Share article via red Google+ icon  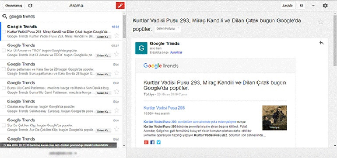coord(146,142)
